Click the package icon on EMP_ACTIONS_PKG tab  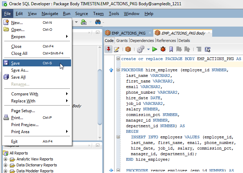[x=108, y=33]
